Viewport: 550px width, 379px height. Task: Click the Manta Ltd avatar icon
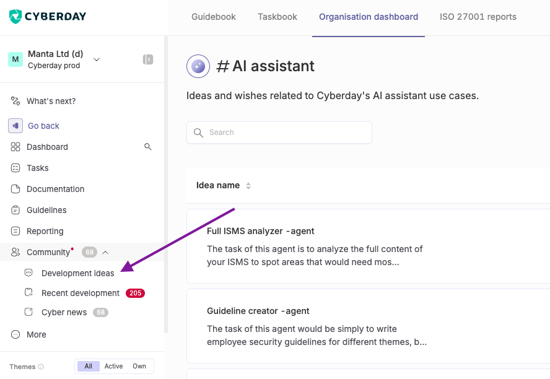click(15, 59)
